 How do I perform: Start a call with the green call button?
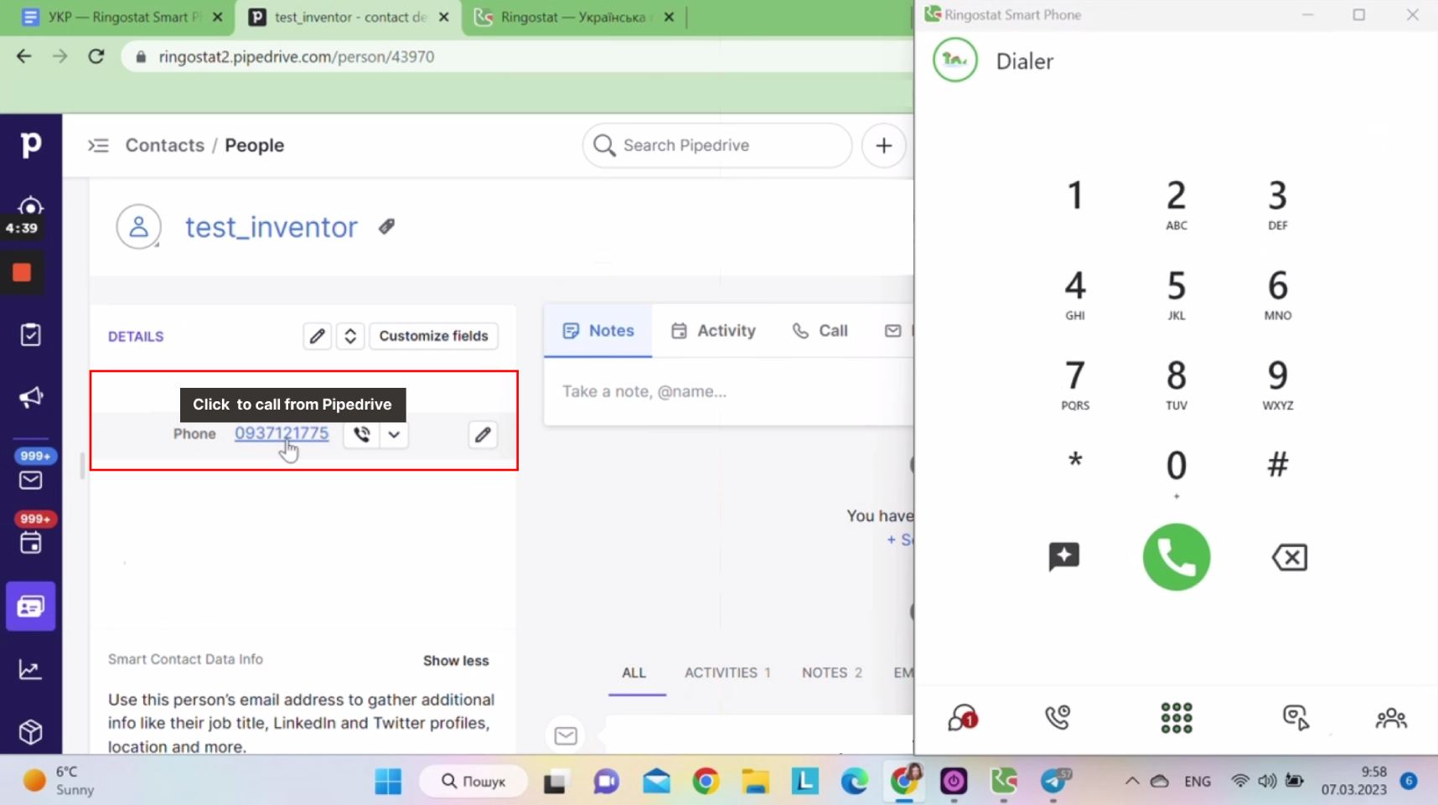pyautogui.click(x=1177, y=557)
